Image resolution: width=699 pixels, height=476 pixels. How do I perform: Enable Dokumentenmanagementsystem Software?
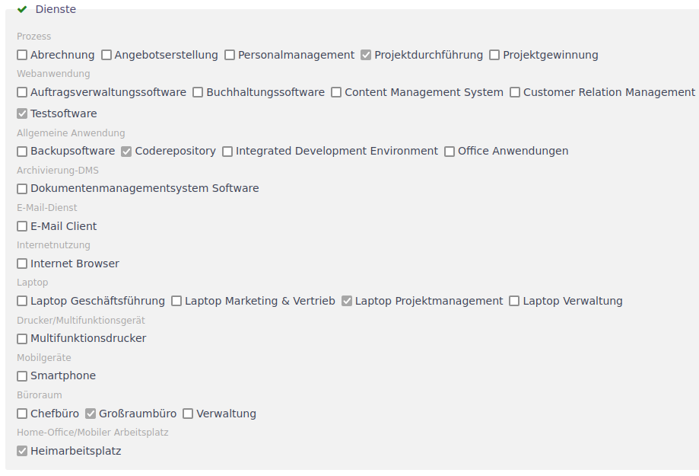[22, 188]
